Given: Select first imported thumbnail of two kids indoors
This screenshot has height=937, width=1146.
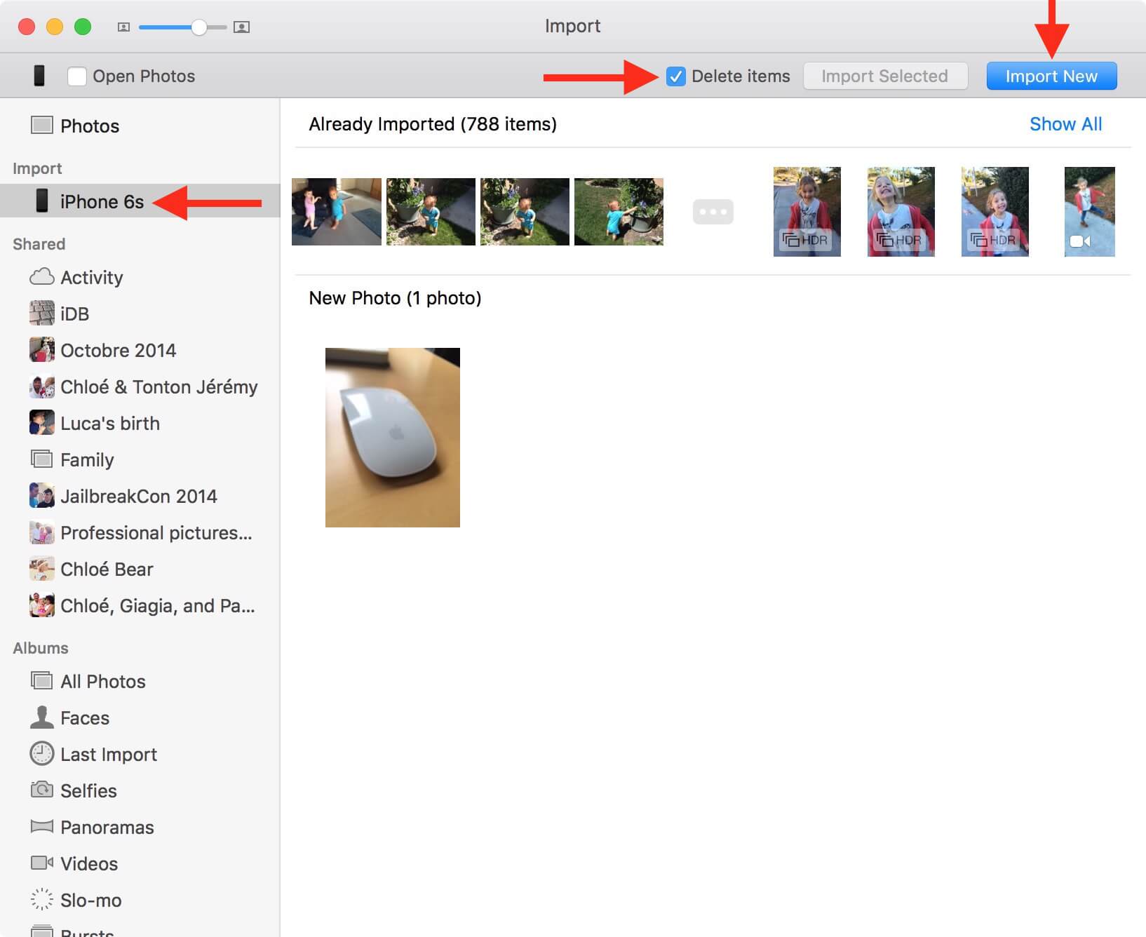Looking at the screenshot, I should point(337,212).
